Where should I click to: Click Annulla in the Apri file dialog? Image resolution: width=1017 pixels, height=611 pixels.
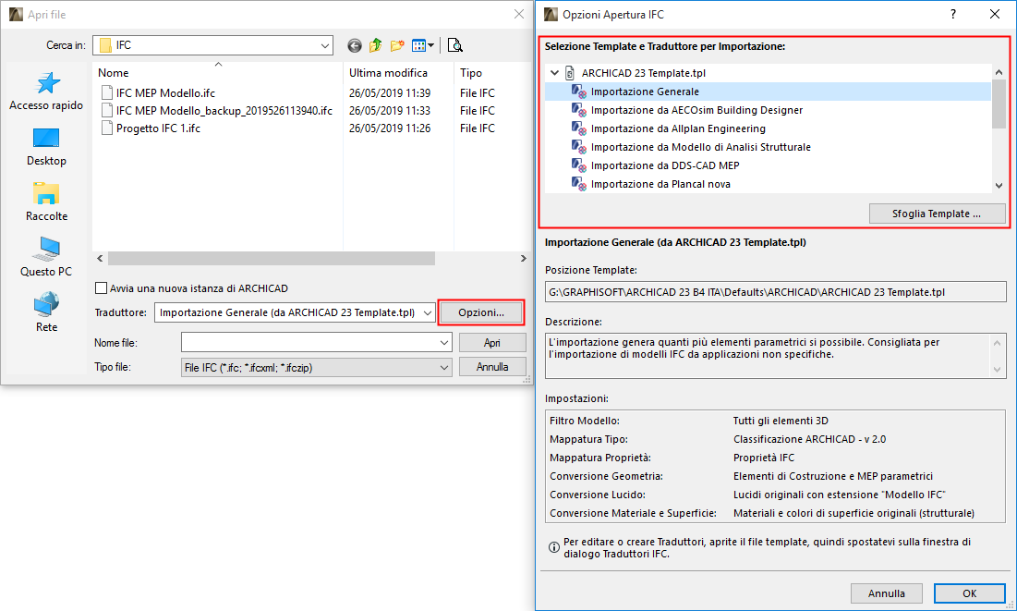click(x=492, y=367)
